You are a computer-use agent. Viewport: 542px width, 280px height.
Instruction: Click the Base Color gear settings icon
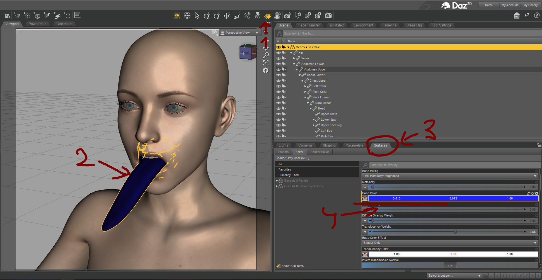pos(537,193)
